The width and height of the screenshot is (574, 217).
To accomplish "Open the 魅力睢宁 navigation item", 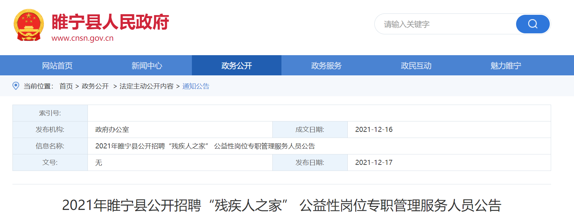I will click(x=506, y=66).
